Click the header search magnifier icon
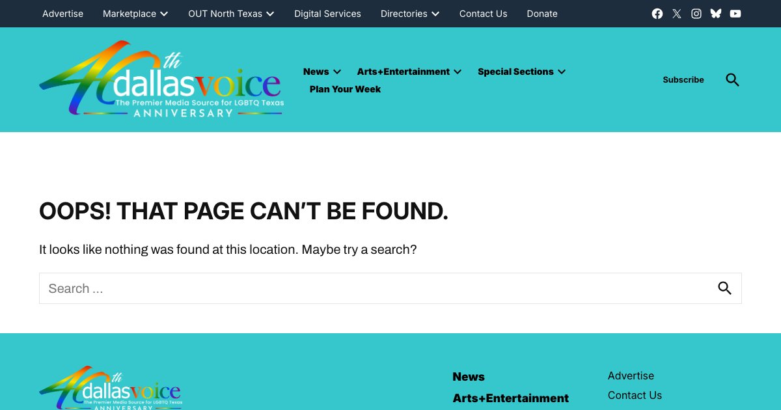The width and height of the screenshot is (781, 410). click(x=732, y=80)
